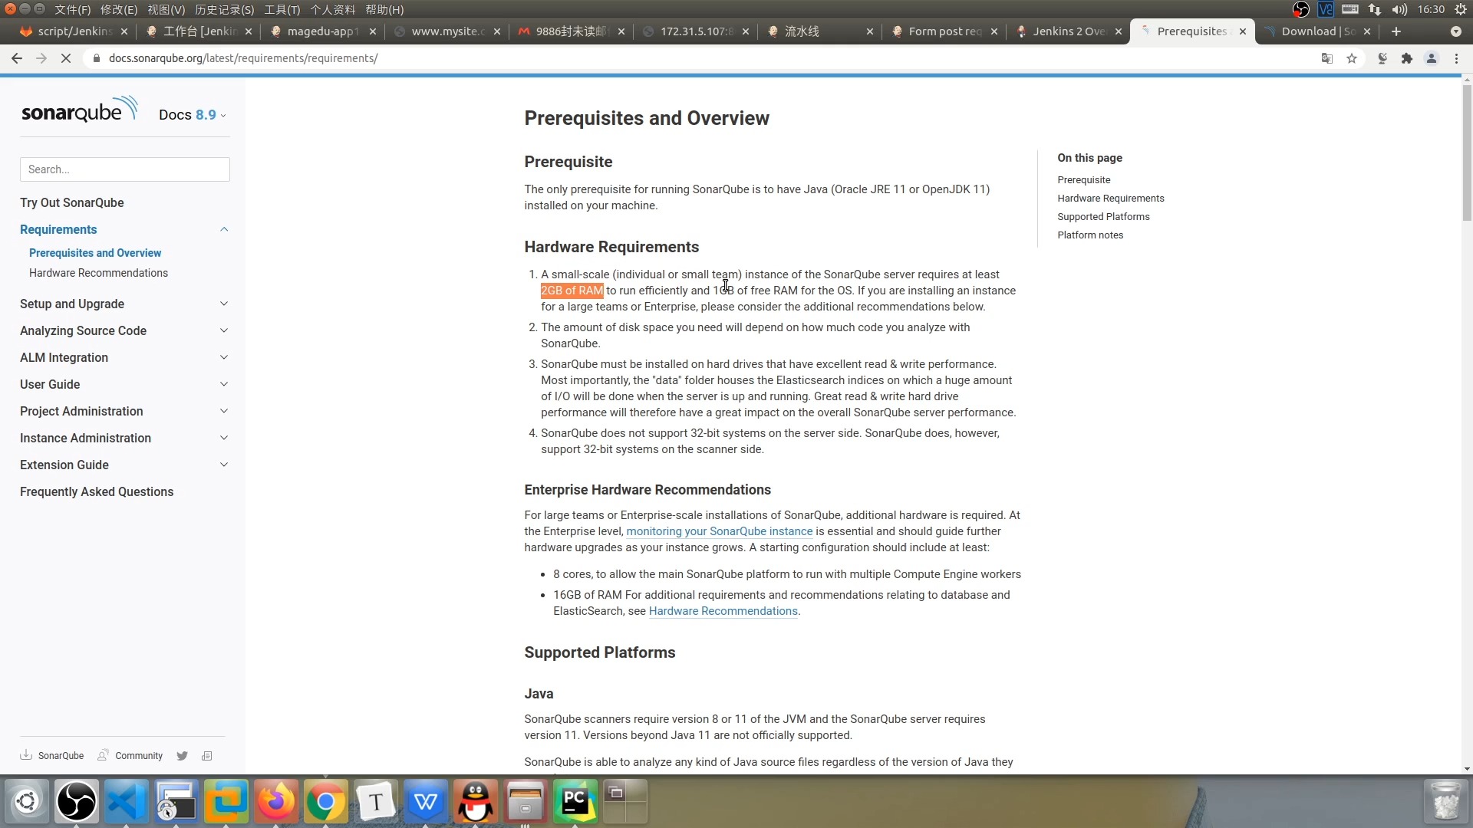
Task: Expand Project Administration section
Action: 224,411
